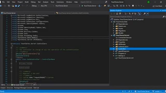Click the Save file icon
The height and width of the screenshot is (93, 166).
(16, 6)
